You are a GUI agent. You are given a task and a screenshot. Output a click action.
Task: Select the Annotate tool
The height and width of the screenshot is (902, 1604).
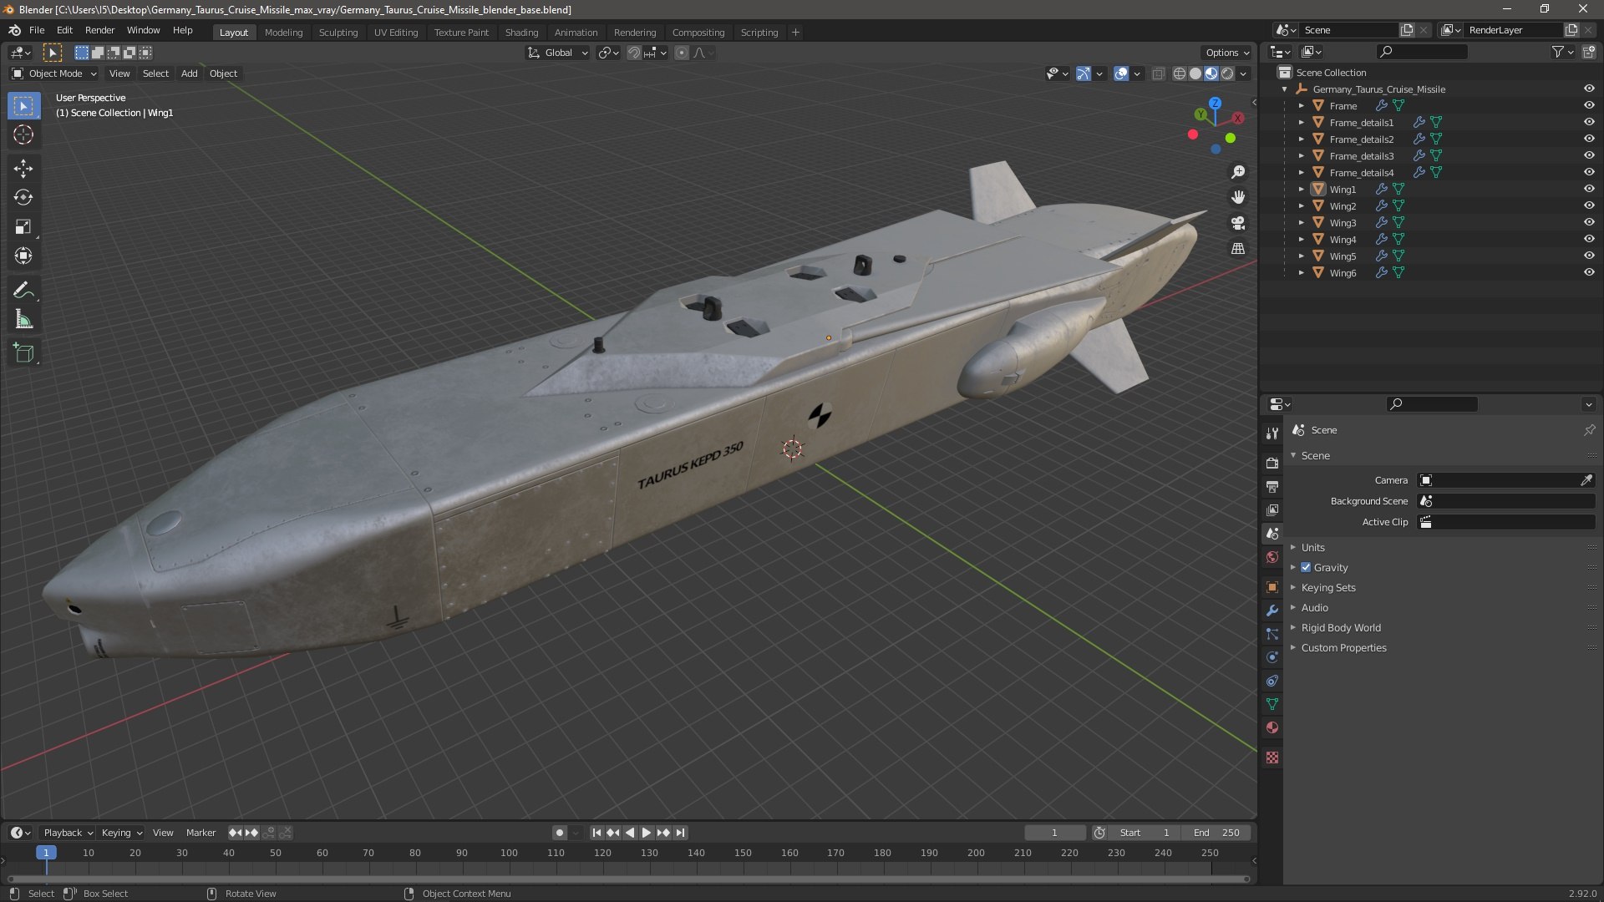[23, 291]
